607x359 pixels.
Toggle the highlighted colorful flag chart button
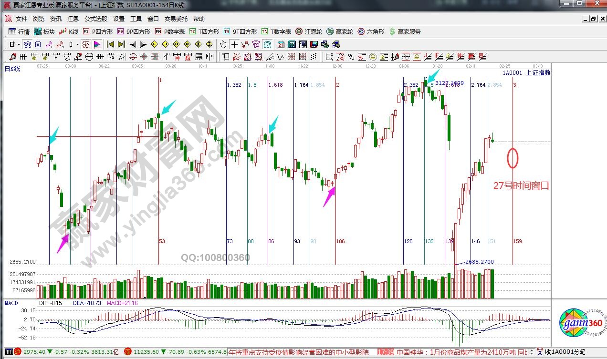point(97,44)
